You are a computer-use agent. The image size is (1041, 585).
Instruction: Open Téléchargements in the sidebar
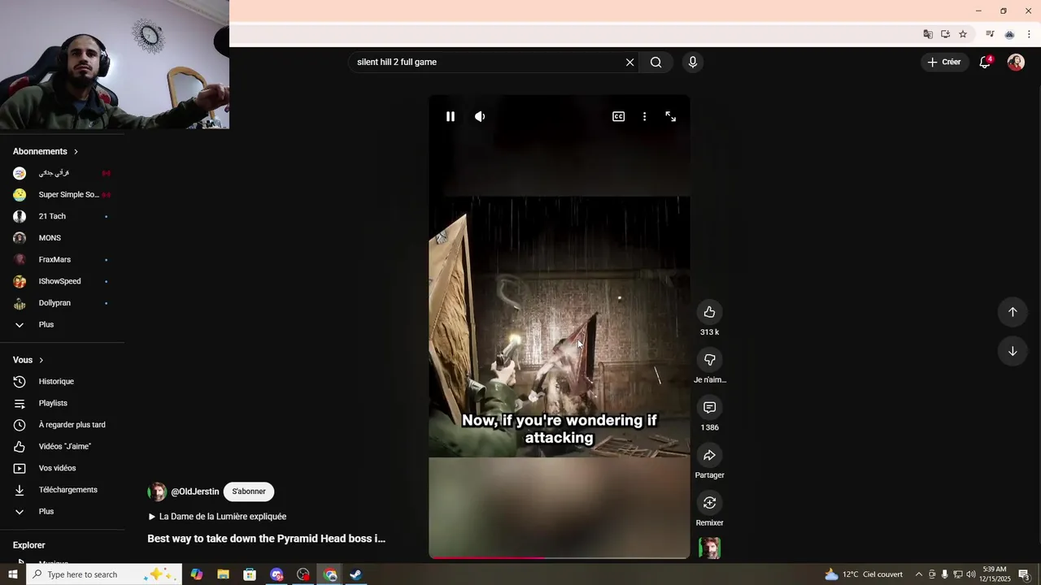[x=62, y=490]
